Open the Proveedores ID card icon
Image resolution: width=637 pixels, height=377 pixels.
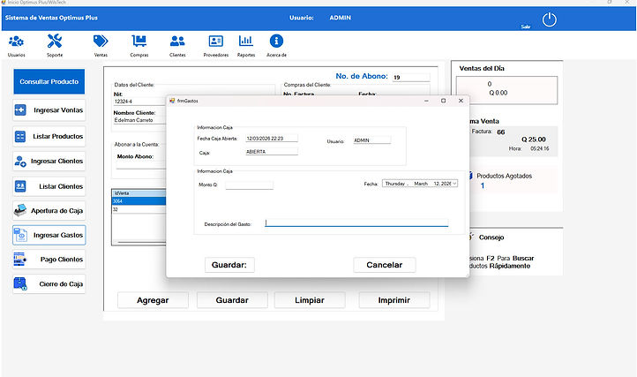click(x=216, y=41)
